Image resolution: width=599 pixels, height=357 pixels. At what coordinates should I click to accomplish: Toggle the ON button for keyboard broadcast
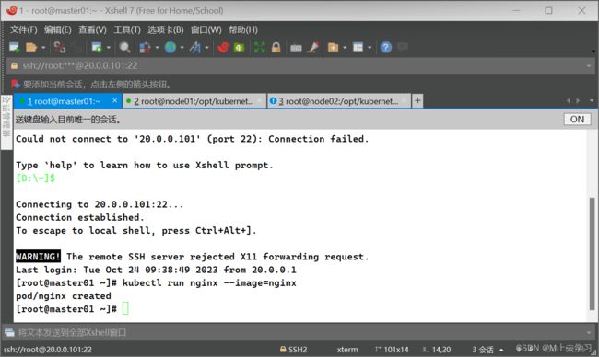pyautogui.click(x=577, y=120)
